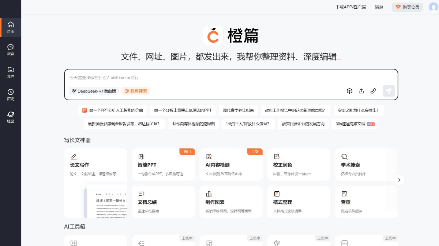Select suggestion 制作自媒体视频的流程图
The width and height of the screenshot is (439, 246).
[x=194, y=124]
